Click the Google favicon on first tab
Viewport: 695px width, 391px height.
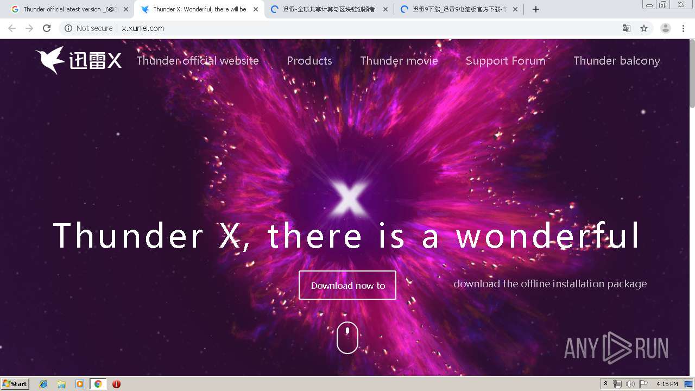[x=15, y=9]
